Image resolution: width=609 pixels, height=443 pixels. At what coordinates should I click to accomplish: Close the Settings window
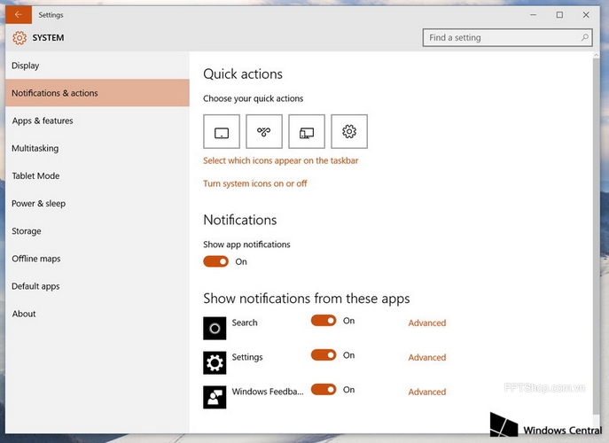(x=586, y=15)
